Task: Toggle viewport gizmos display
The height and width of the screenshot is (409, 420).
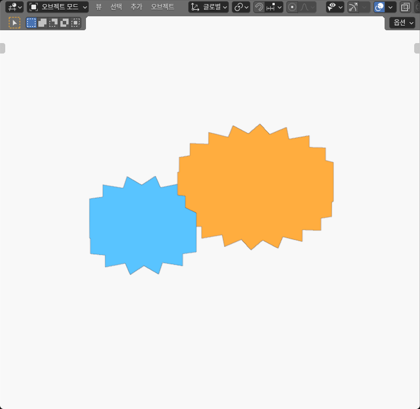Action: [353, 7]
